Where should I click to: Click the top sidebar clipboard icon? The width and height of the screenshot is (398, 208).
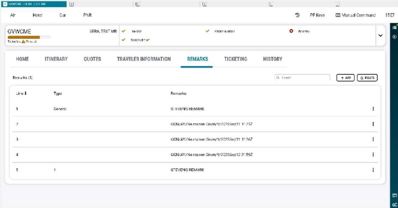pos(395,27)
